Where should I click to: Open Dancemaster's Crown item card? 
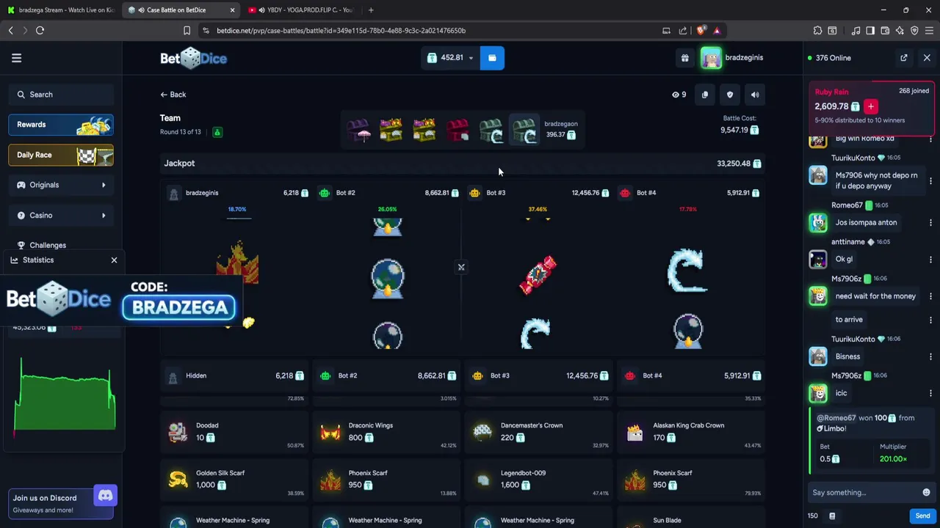[x=538, y=432]
